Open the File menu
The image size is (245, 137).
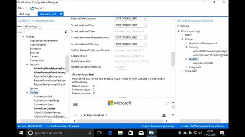(21, 8)
